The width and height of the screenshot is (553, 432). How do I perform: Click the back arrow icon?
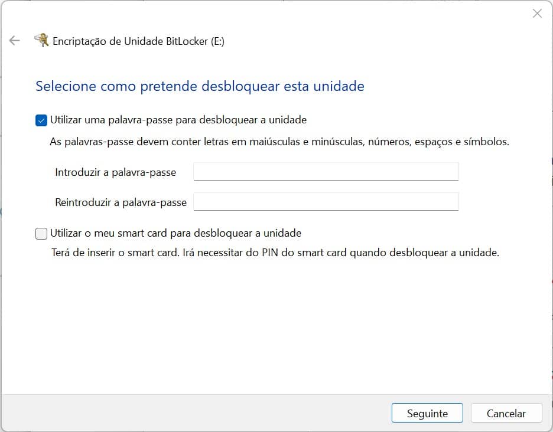click(x=15, y=41)
